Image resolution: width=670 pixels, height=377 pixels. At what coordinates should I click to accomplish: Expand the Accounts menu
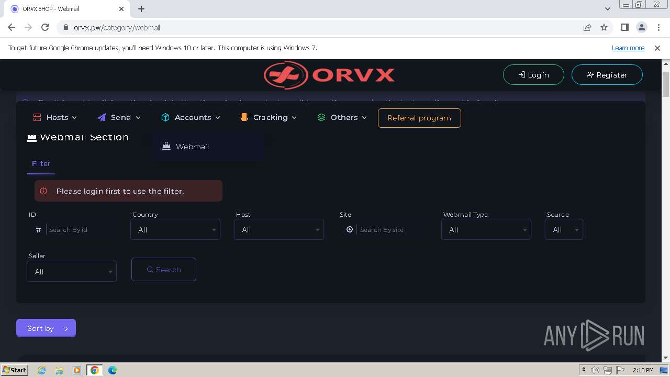pos(191,117)
